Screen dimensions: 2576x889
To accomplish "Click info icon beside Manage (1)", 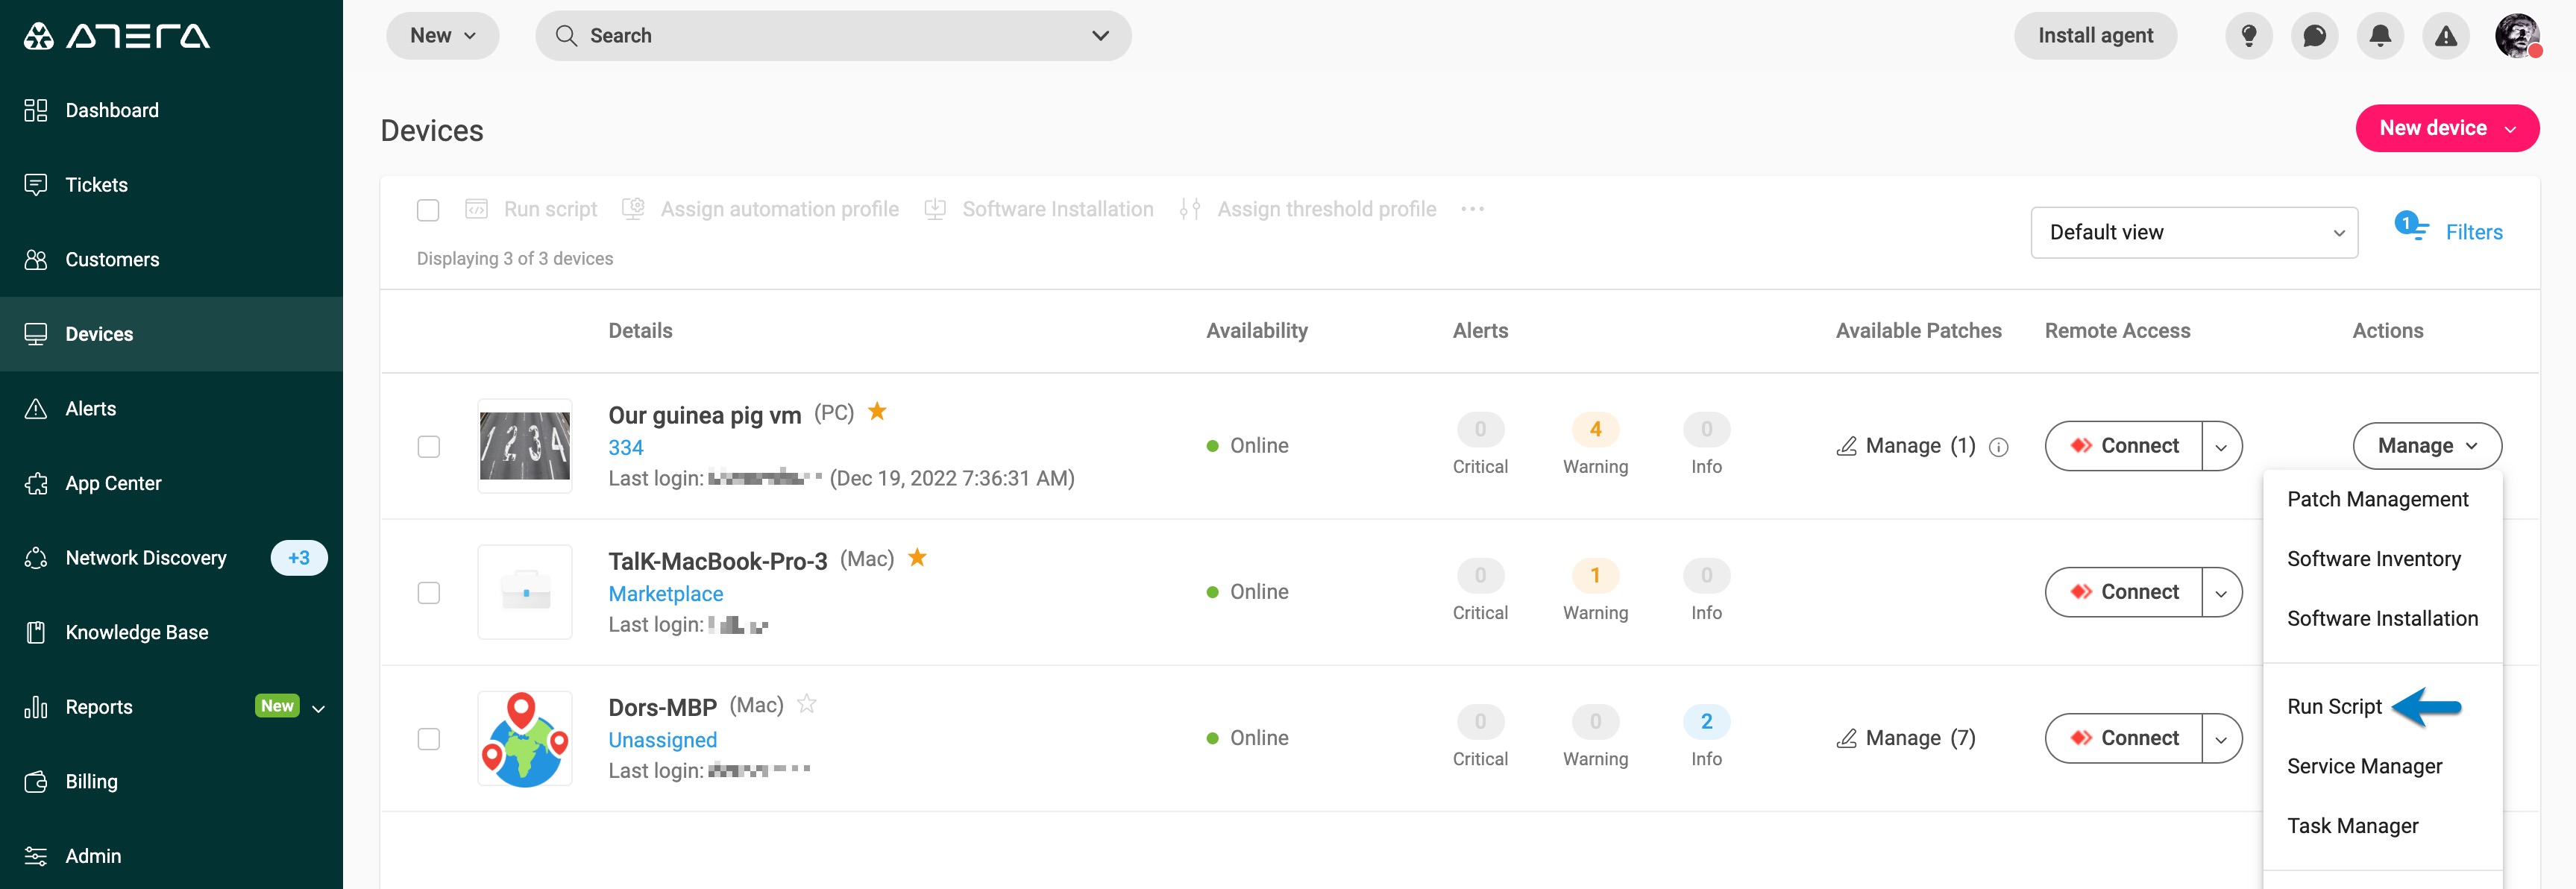I will [1998, 447].
